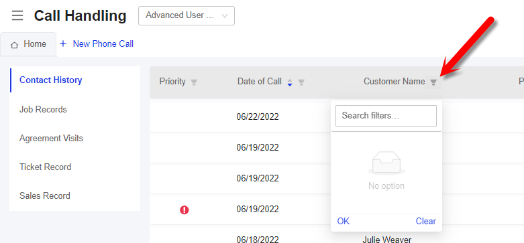
Task: Open the hamburger navigation menu
Action: pyautogui.click(x=17, y=15)
